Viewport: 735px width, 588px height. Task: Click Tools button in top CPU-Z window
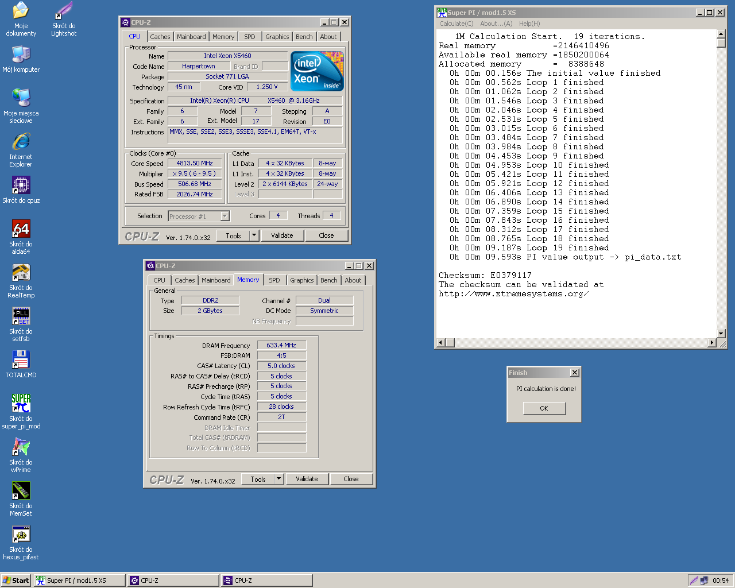click(x=233, y=235)
